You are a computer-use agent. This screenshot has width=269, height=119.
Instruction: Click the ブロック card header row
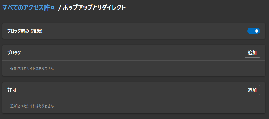[134, 53]
